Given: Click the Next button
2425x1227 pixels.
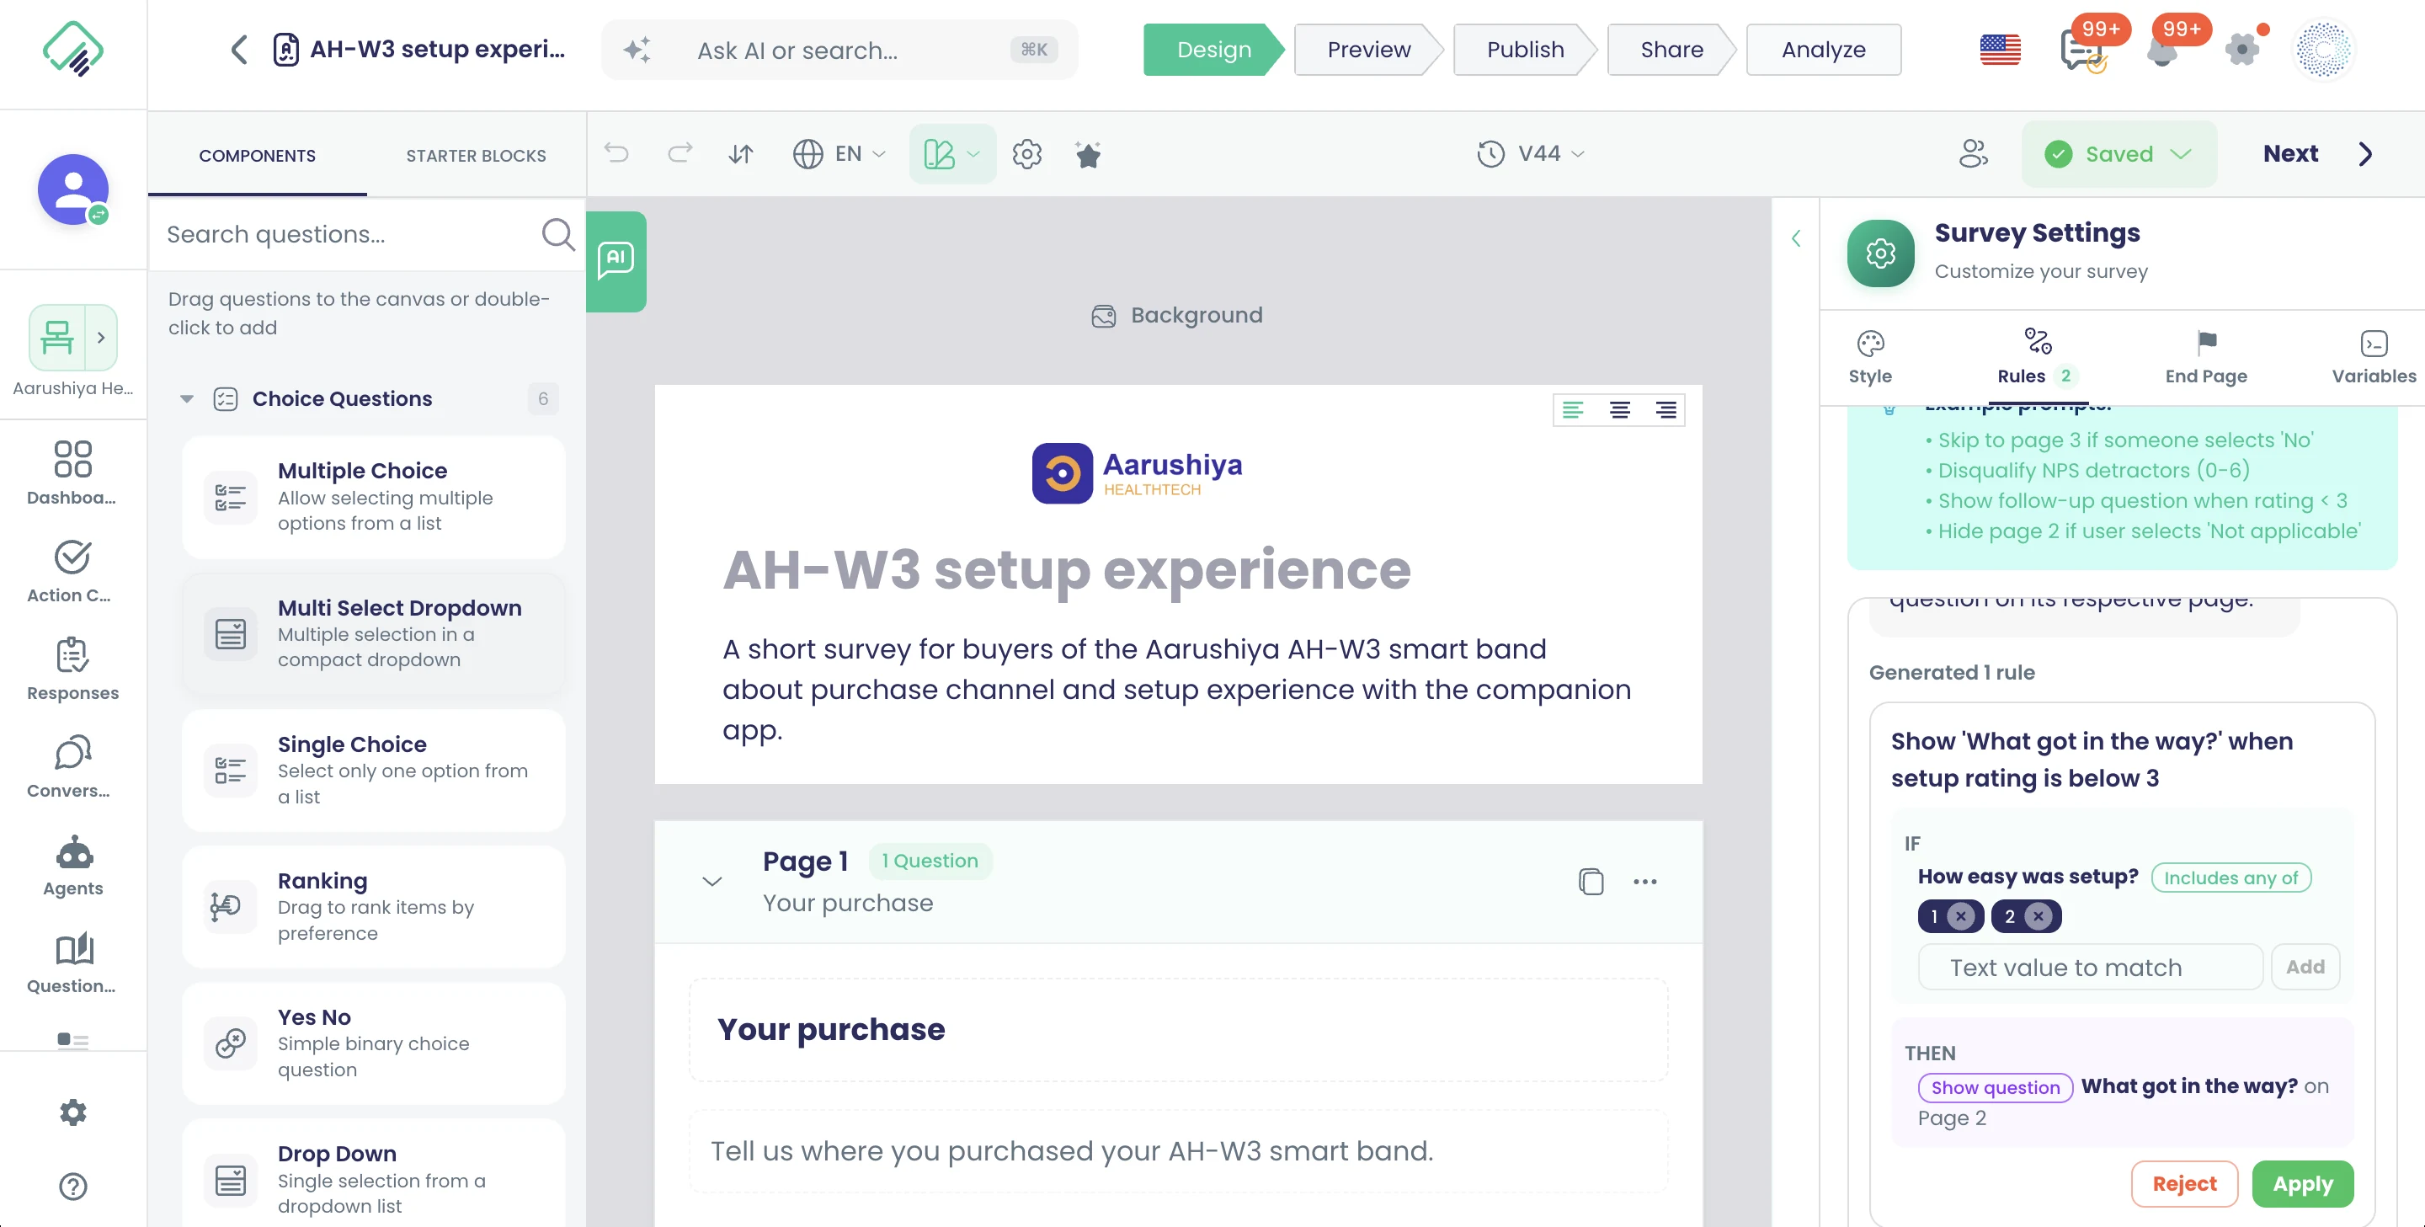Looking at the screenshot, I should tap(2316, 153).
